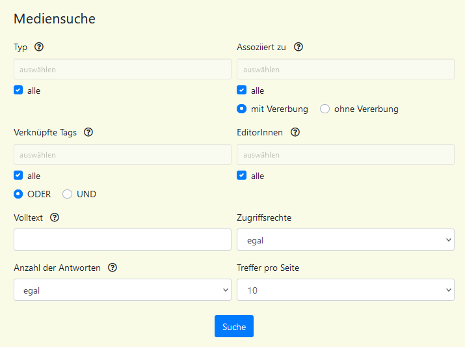Open help icon beside Assoziiert zu
This screenshot has width=465, height=347.
click(x=299, y=47)
